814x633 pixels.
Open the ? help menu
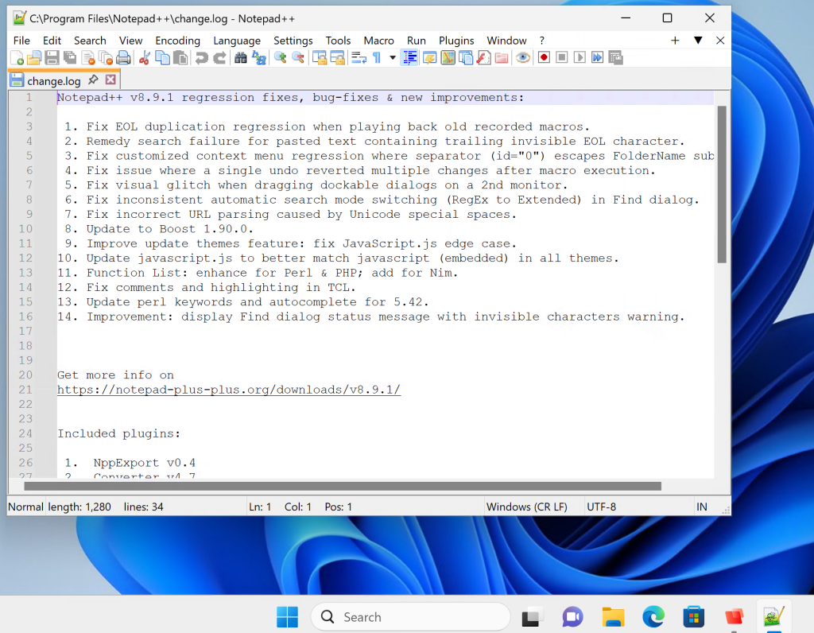tap(542, 41)
